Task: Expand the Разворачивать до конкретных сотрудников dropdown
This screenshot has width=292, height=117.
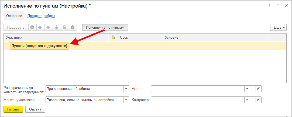Action: pyautogui.click(x=126, y=89)
